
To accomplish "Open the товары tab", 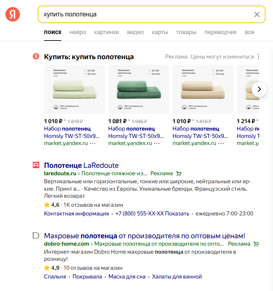I will tap(186, 32).
